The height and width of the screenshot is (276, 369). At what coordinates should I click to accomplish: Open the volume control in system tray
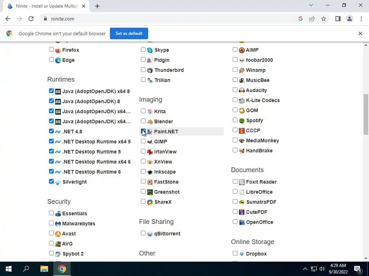322,269
